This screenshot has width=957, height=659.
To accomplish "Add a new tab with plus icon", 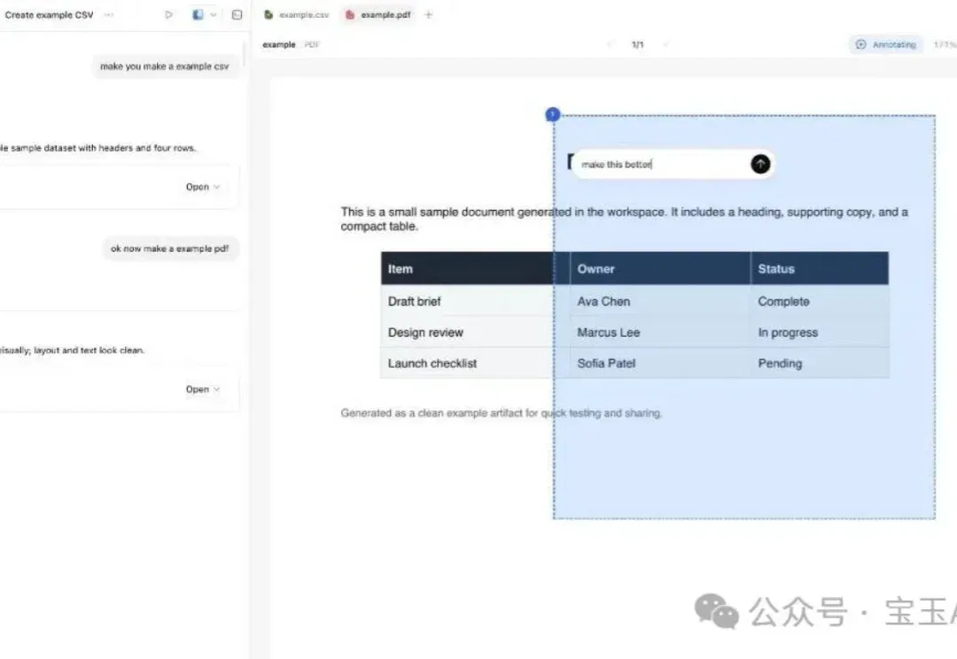I will 429,15.
